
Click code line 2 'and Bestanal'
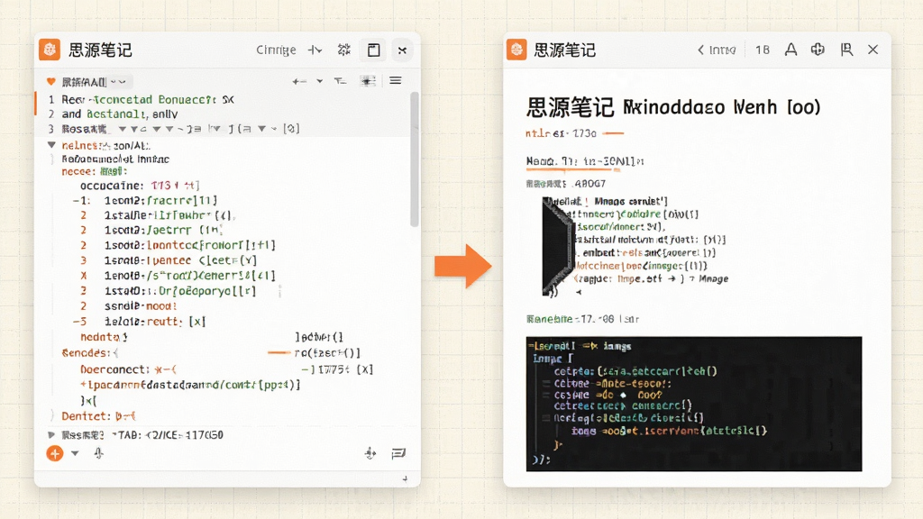pyautogui.click(x=120, y=114)
